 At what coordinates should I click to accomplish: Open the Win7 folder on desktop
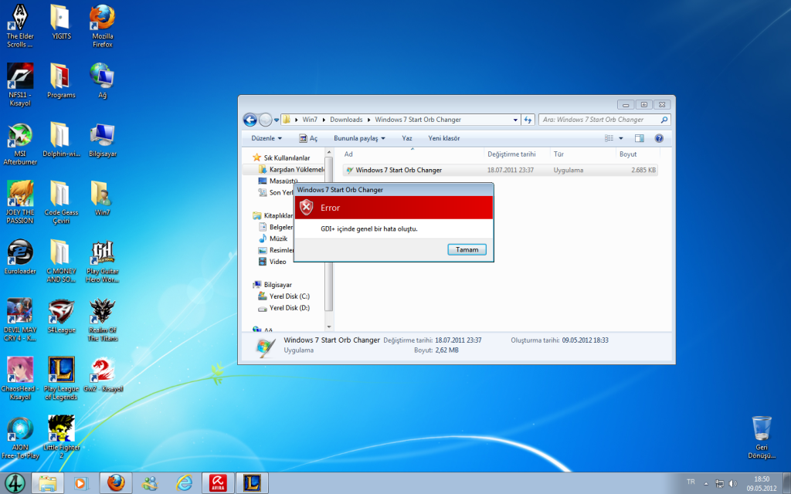pos(103,198)
